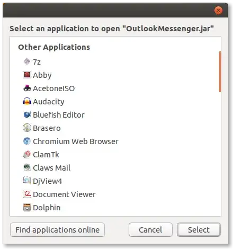
Task: Pick Dolphin from the application list
Action: tap(47, 208)
